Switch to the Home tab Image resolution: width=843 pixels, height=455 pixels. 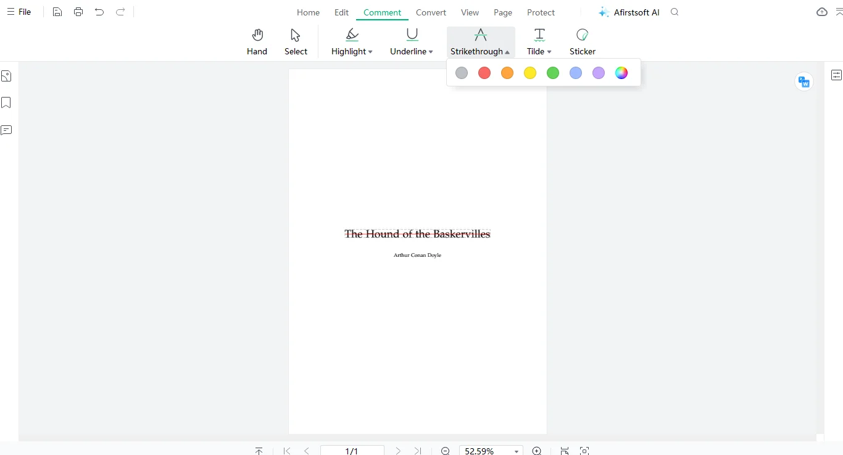[308, 12]
